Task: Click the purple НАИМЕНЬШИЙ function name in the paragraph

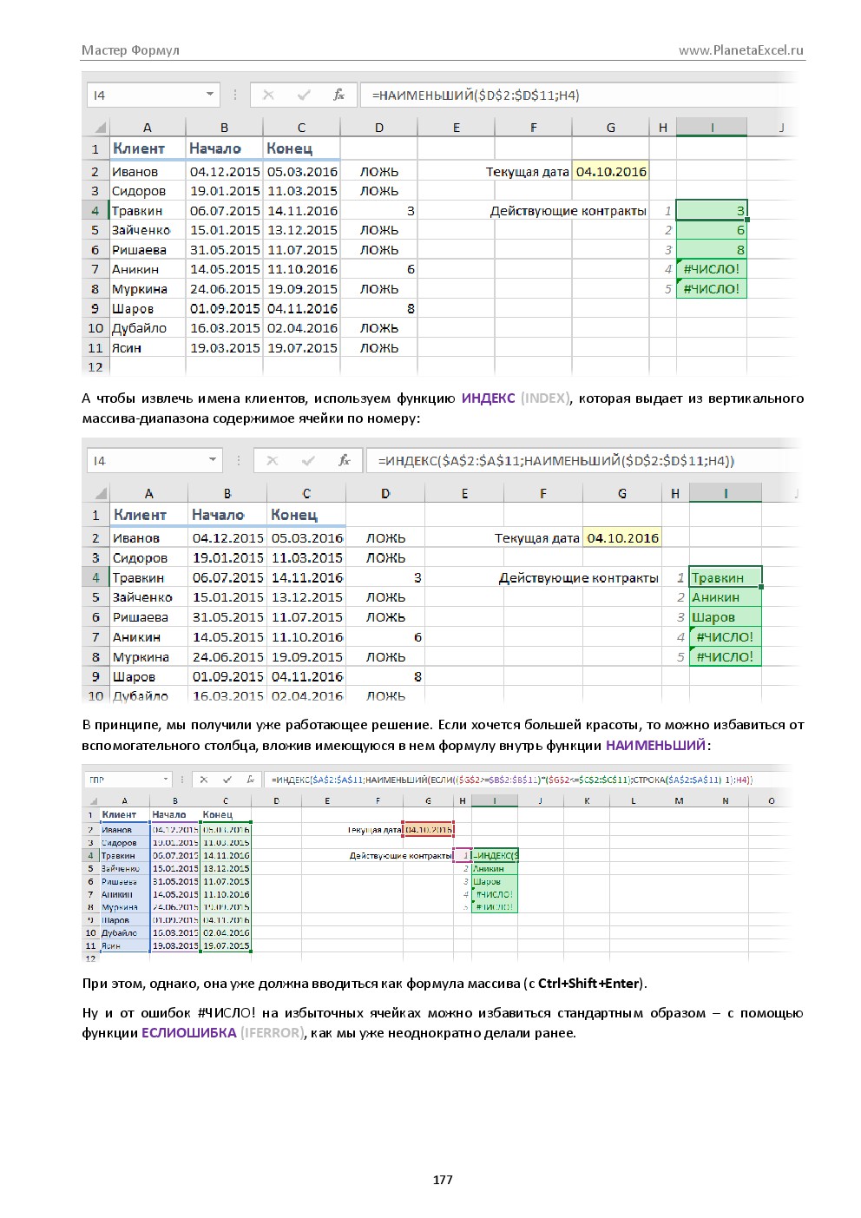Action: pyautogui.click(x=655, y=745)
